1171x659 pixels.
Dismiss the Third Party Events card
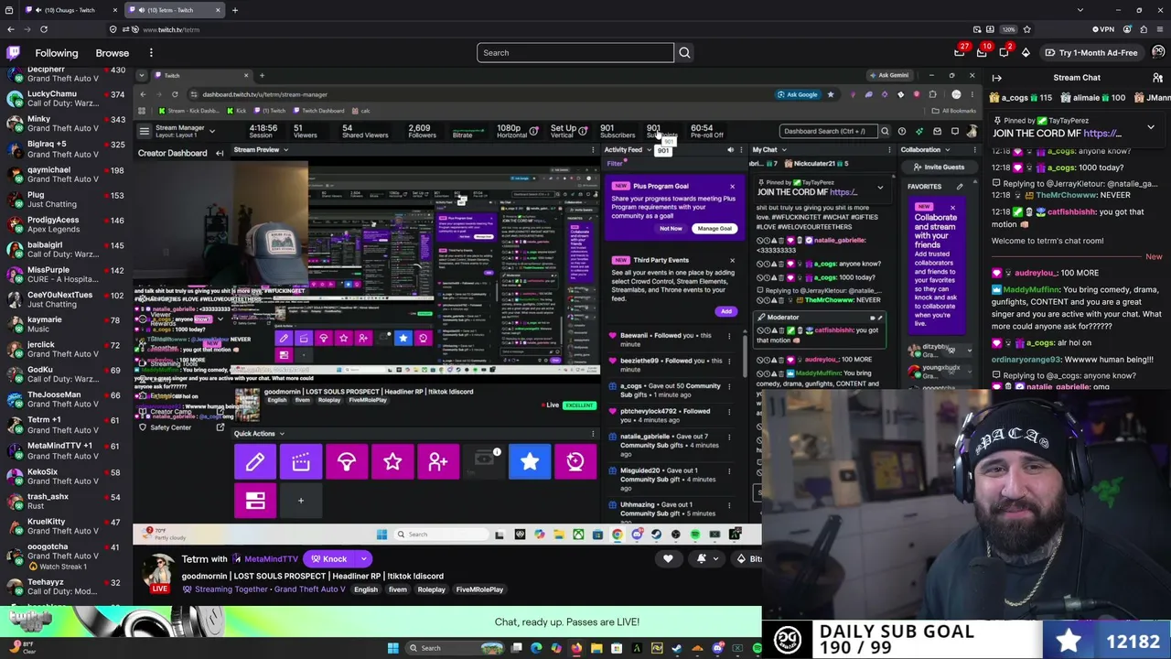tap(732, 260)
